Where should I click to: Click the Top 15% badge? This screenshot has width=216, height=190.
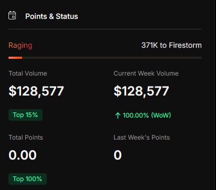click(x=25, y=115)
